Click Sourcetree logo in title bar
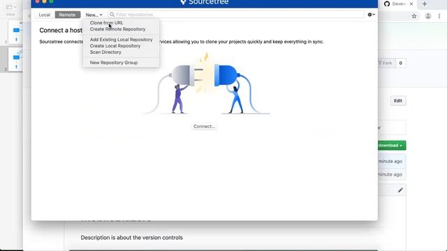 click(x=183, y=2)
